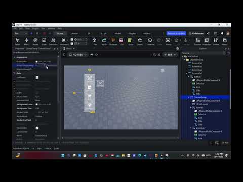Image resolution: width=243 pixels, height=182 pixels.
Task: Select the BorderSizePixel property row
Action: point(35,120)
